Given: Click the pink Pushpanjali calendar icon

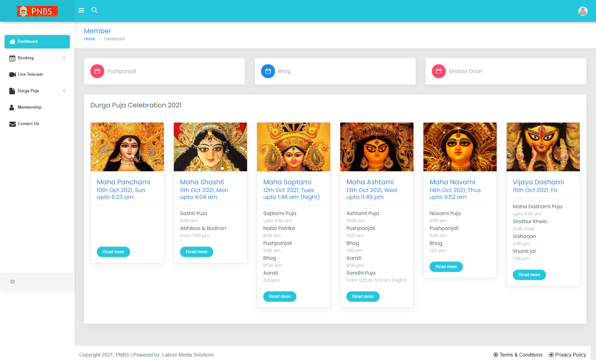Looking at the screenshot, I should [97, 71].
